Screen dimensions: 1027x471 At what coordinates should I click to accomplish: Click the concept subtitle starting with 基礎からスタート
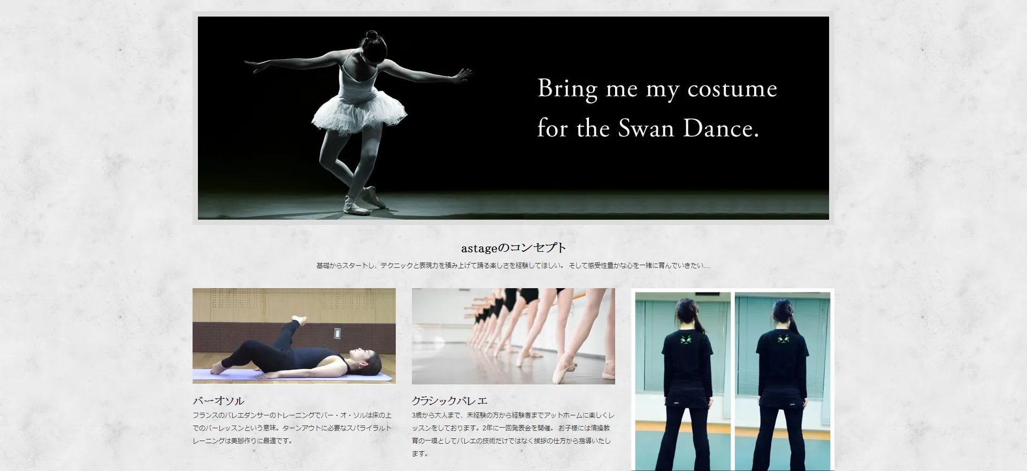[x=513, y=266]
